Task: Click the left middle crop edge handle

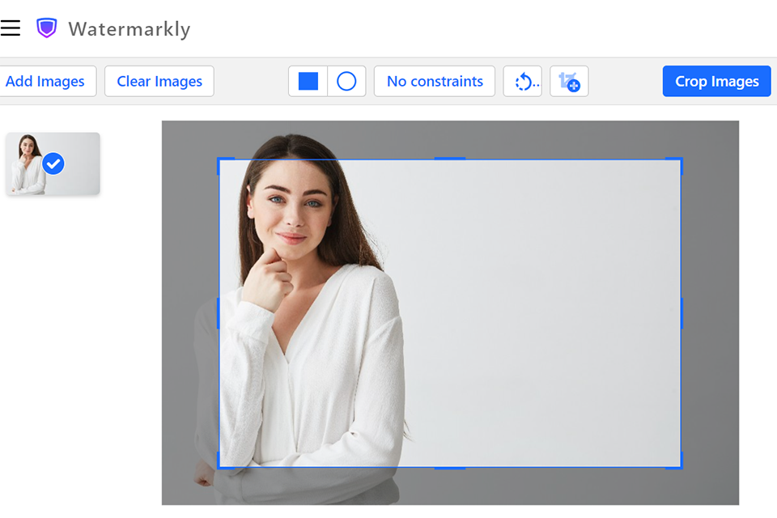Action: pyautogui.click(x=219, y=313)
